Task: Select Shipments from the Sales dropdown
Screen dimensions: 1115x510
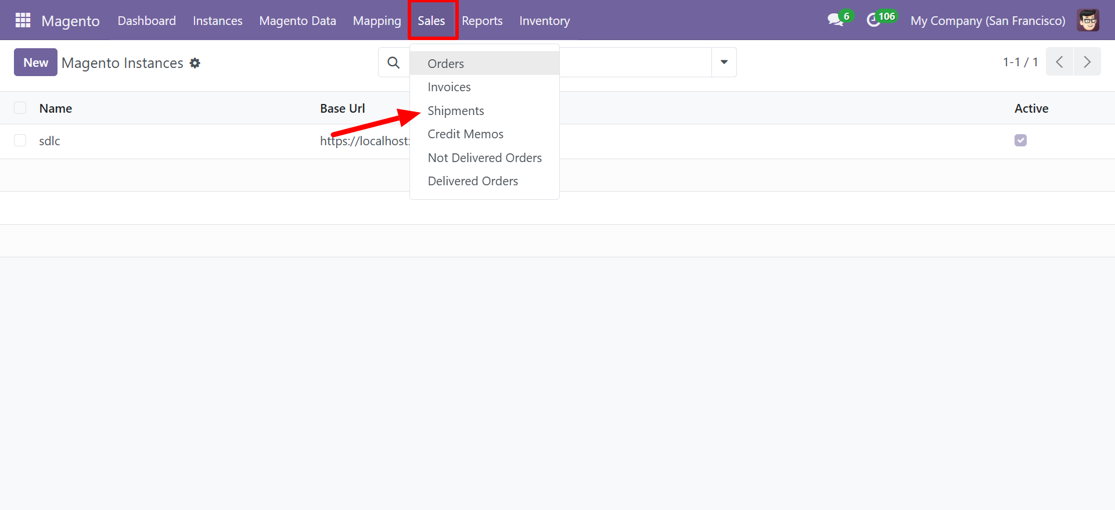Action: coord(484,110)
